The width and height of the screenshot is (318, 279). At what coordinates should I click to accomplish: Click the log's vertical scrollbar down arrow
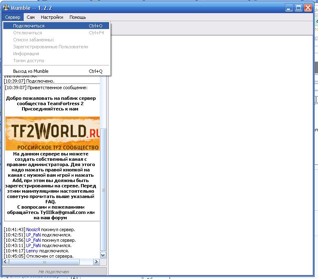tap(103, 255)
